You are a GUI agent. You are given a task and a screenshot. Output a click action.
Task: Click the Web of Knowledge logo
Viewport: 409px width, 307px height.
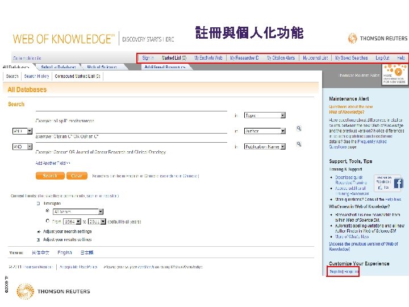coord(64,39)
